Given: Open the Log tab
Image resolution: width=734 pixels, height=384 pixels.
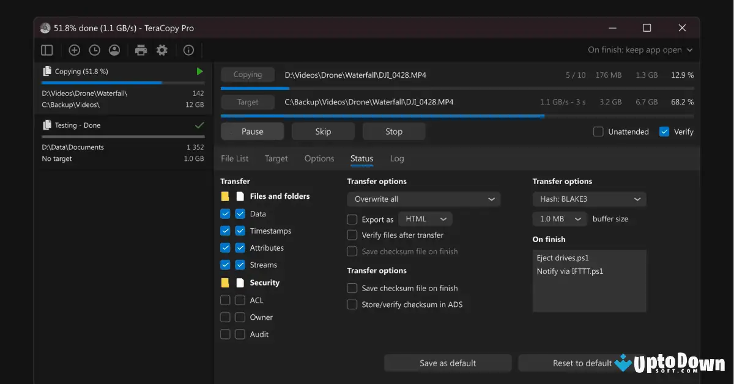Looking at the screenshot, I should [x=397, y=158].
